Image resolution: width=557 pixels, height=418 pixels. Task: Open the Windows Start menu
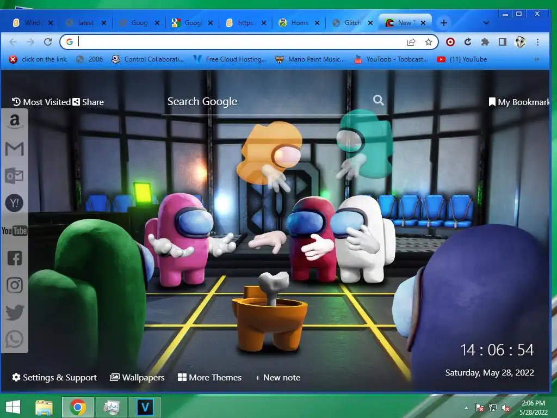(13, 407)
